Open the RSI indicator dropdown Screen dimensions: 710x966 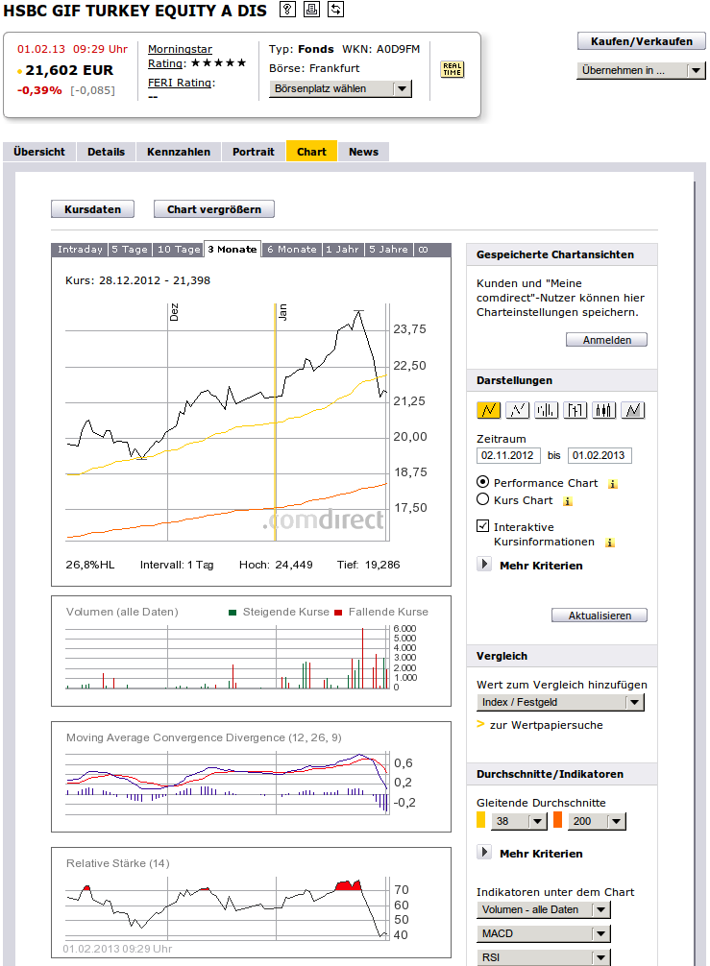tap(544, 957)
